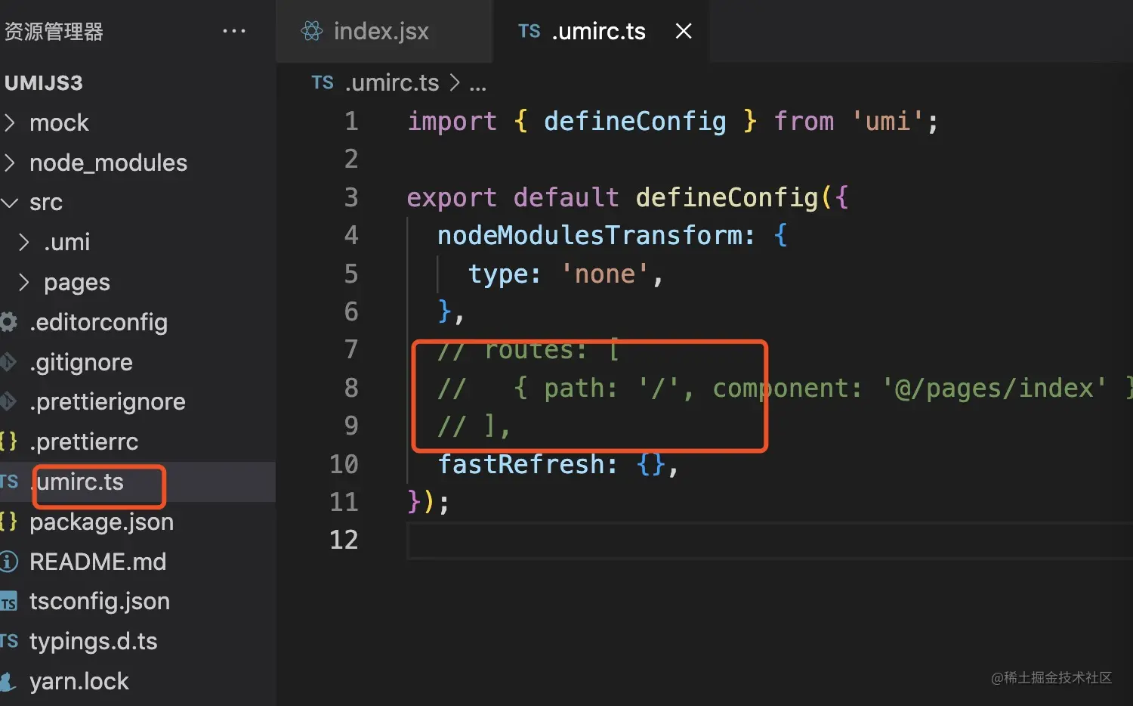
Task: Click icon beside .prettierignore file
Action: tap(8, 401)
